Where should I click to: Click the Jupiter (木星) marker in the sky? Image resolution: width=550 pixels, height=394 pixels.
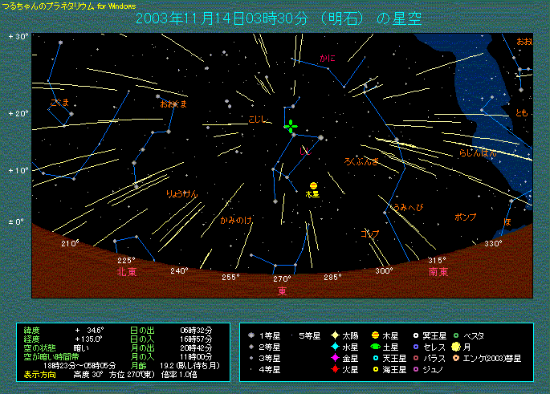click(x=313, y=185)
